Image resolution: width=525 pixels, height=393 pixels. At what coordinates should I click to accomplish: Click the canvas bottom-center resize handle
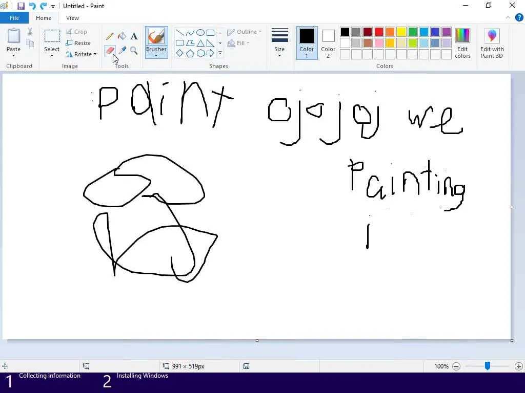[x=257, y=340]
